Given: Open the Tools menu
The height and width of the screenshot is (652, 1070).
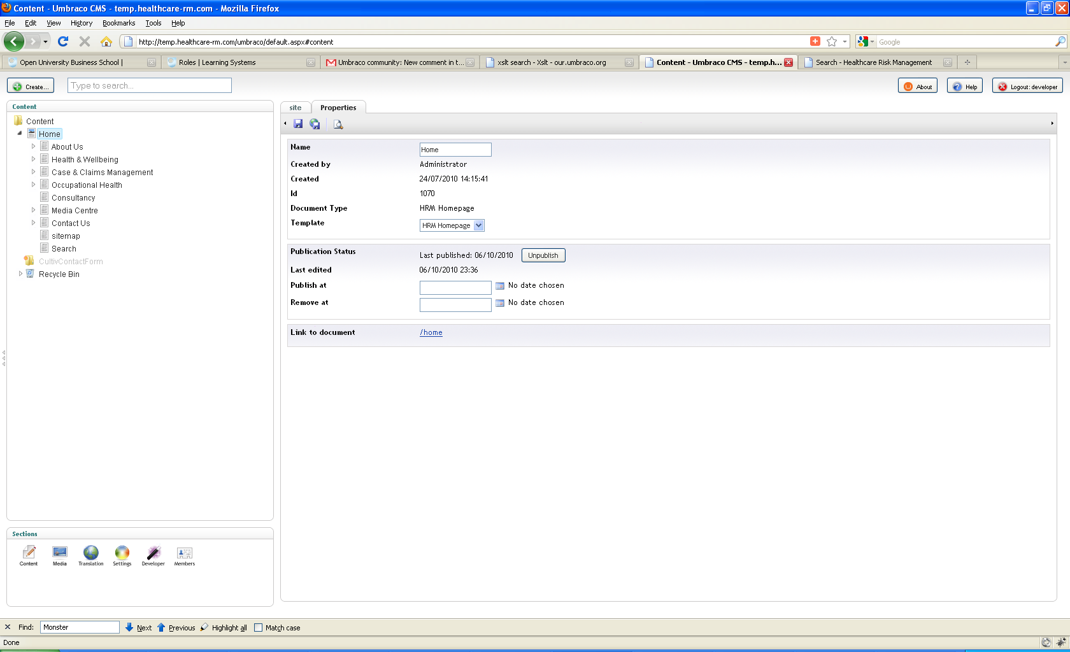Looking at the screenshot, I should (153, 23).
